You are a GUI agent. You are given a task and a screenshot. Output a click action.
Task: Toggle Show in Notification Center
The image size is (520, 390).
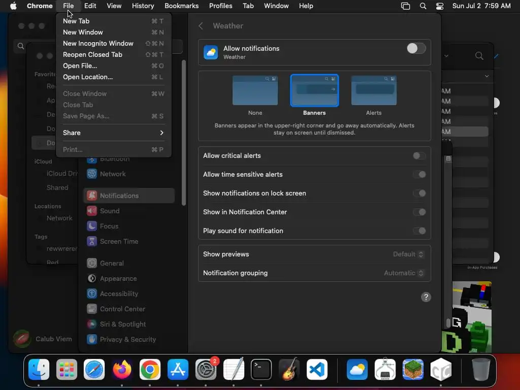click(x=419, y=212)
